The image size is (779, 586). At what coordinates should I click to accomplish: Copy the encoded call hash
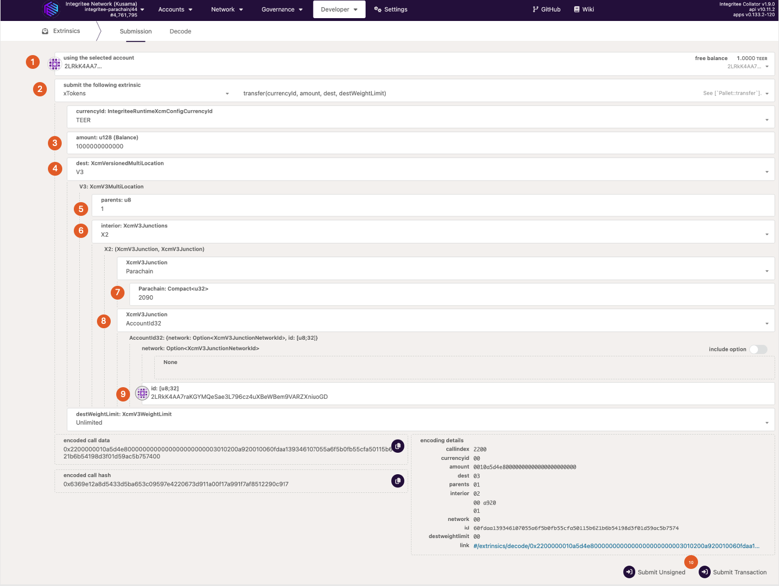point(397,481)
